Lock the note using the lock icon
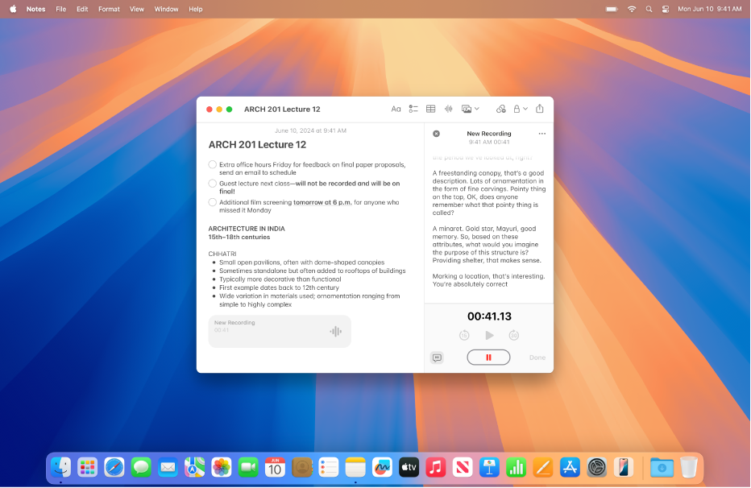This screenshot has height=488, width=751. pyautogui.click(x=517, y=109)
